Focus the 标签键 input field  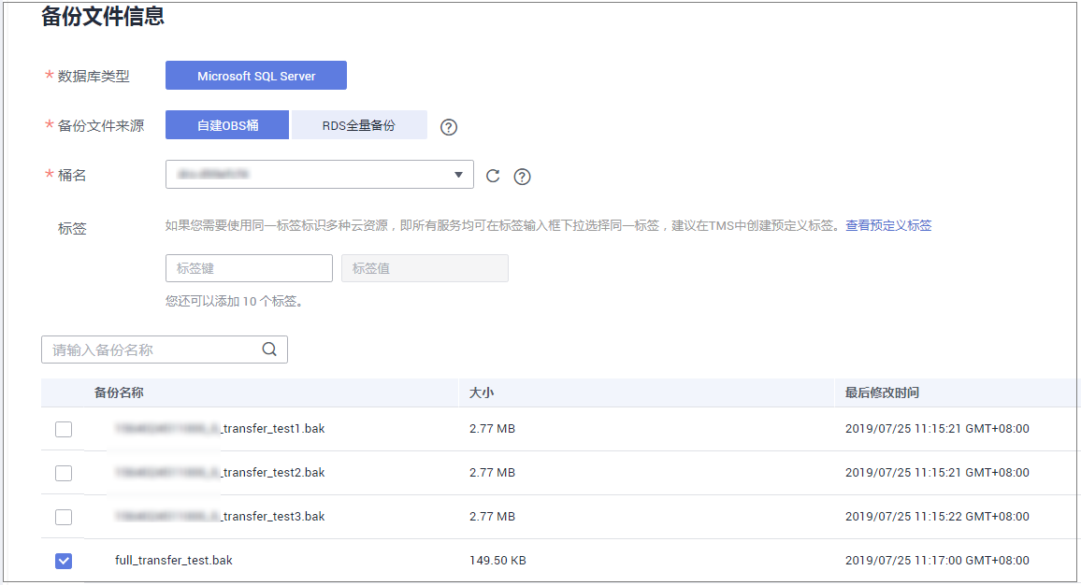tap(249, 268)
